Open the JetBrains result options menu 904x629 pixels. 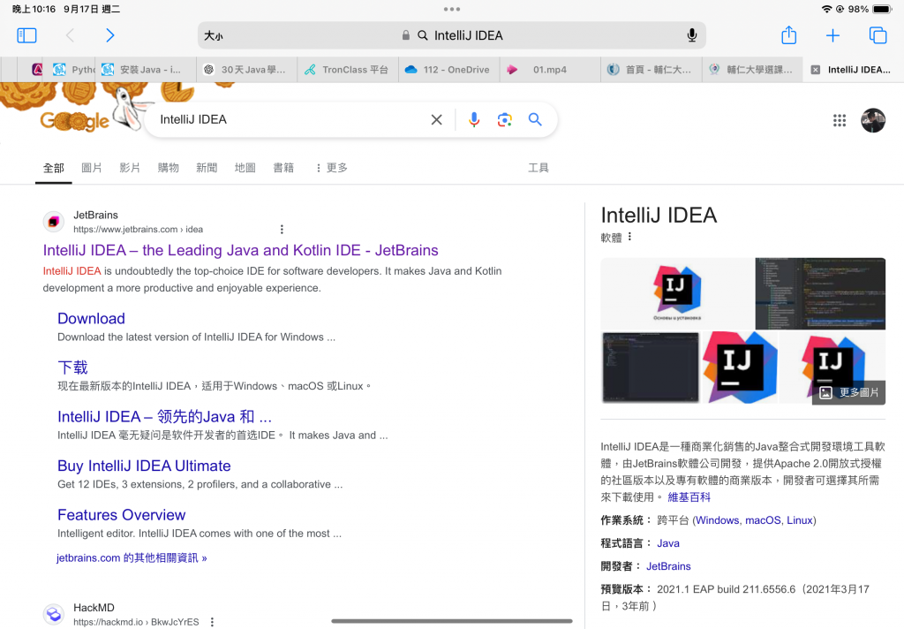[282, 229]
